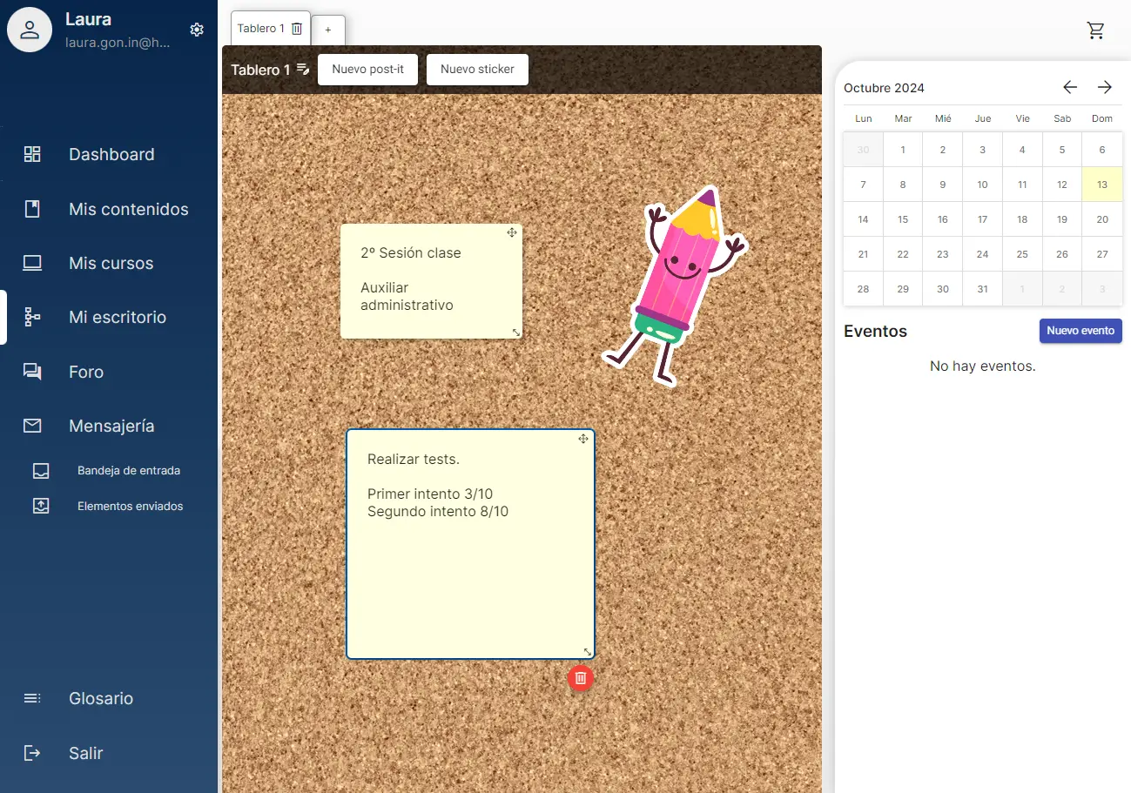Advance the calendar to the next month
1131x793 pixels.
[1104, 87]
